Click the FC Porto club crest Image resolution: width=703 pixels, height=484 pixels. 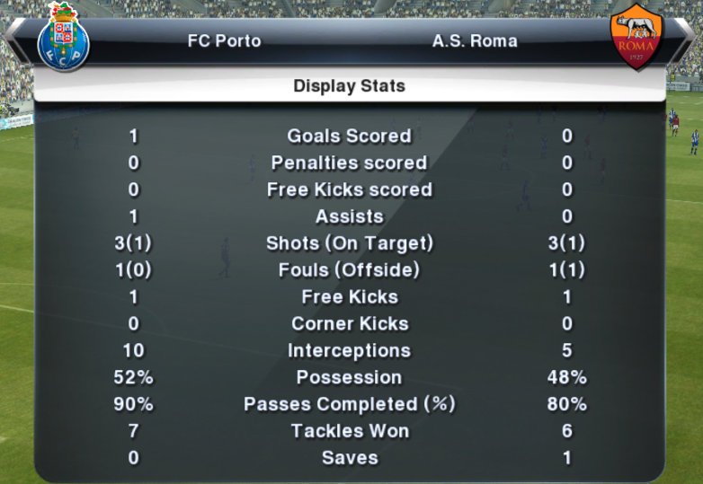click(63, 37)
